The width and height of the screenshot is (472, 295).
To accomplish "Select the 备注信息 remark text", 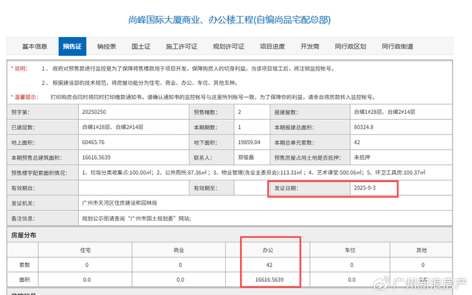I will coord(136,218).
